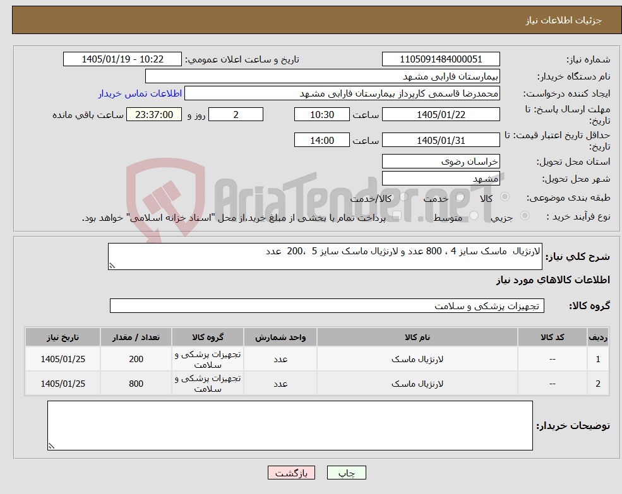This screenshot has width=622, height=494.
Task: Click the نام کالا column header
Action: (417, 337)
